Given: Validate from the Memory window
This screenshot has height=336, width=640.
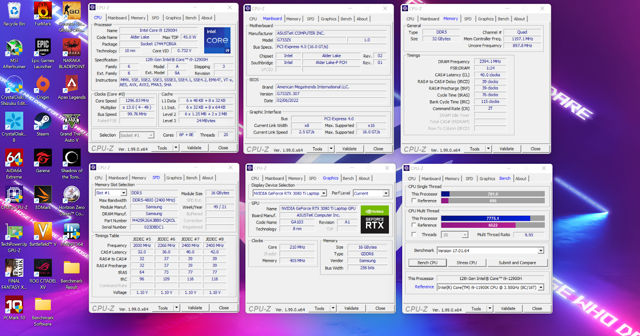Looking at the screenshot, I should point(507,149).
